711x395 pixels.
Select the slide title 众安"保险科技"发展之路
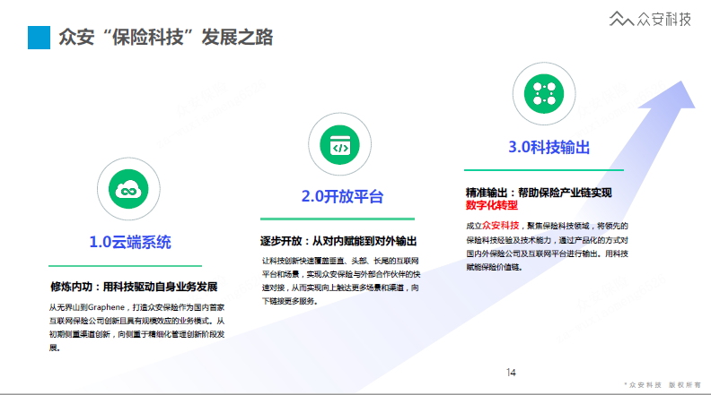166,37
